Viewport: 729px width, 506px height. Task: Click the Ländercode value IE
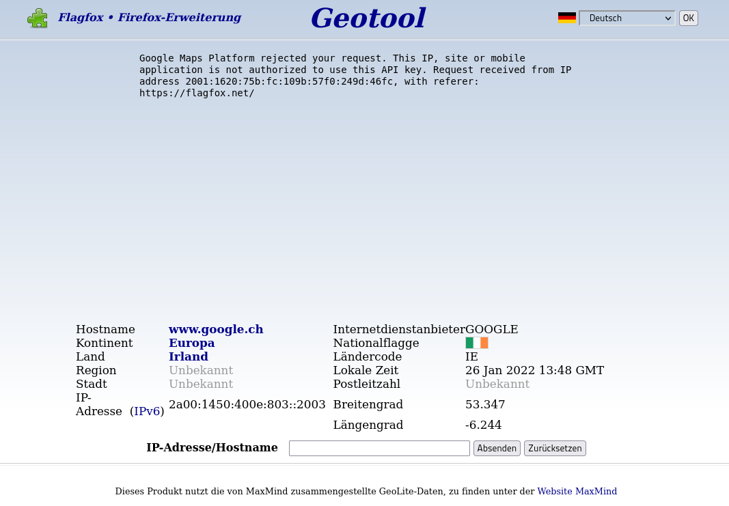(x=471, y=356)
